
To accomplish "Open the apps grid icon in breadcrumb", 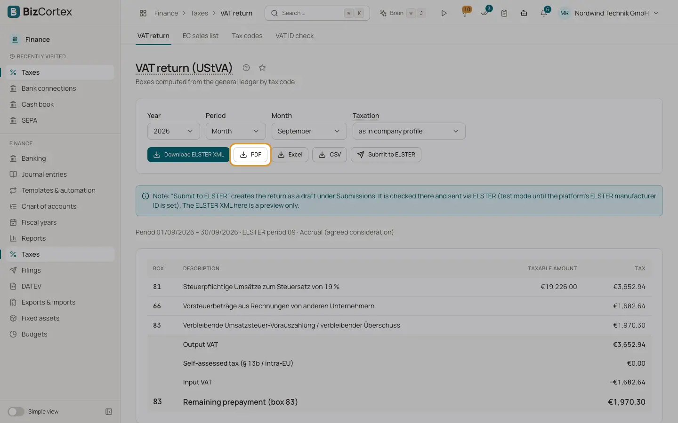I will click(143, 13).
